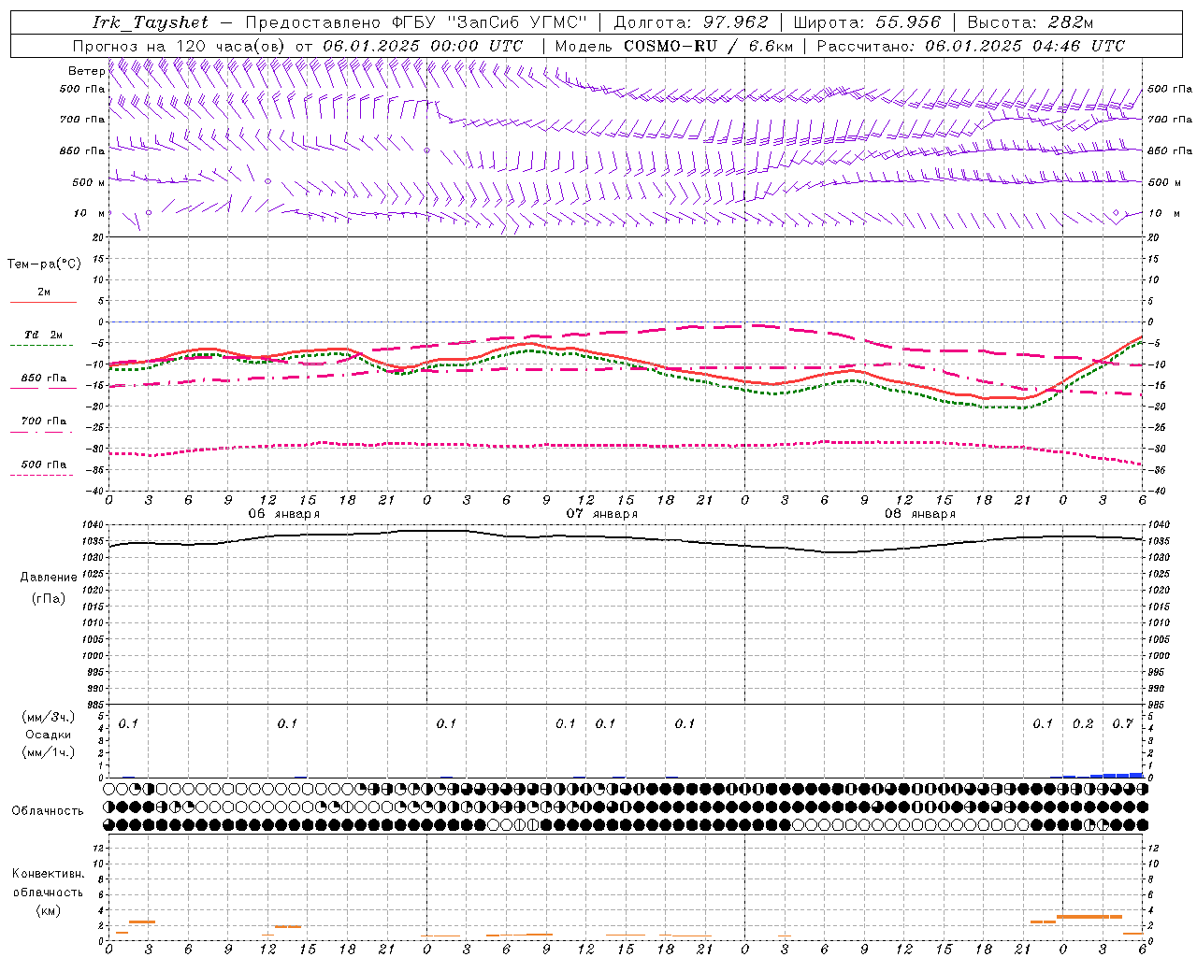Click the date label 08 января

click(920, 514)
